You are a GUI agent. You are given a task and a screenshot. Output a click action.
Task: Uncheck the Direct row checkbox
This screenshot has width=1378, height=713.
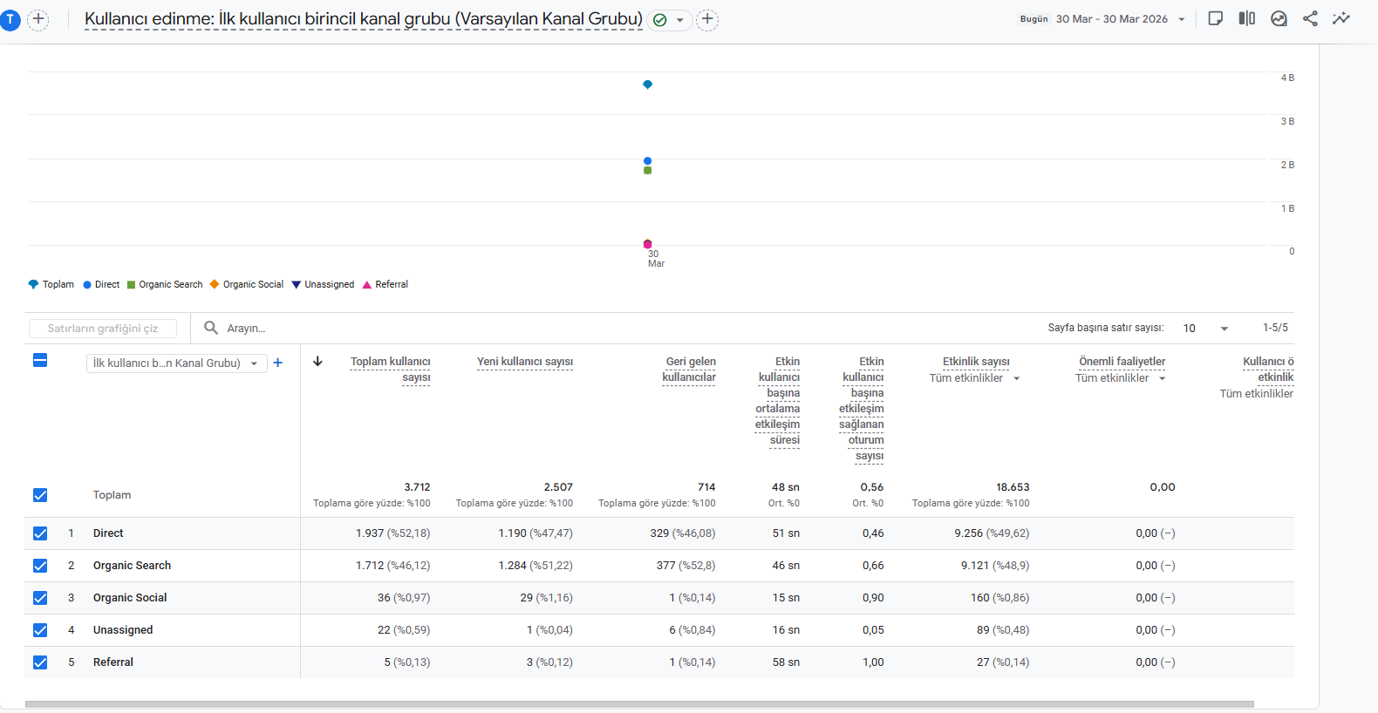(40, 533)
